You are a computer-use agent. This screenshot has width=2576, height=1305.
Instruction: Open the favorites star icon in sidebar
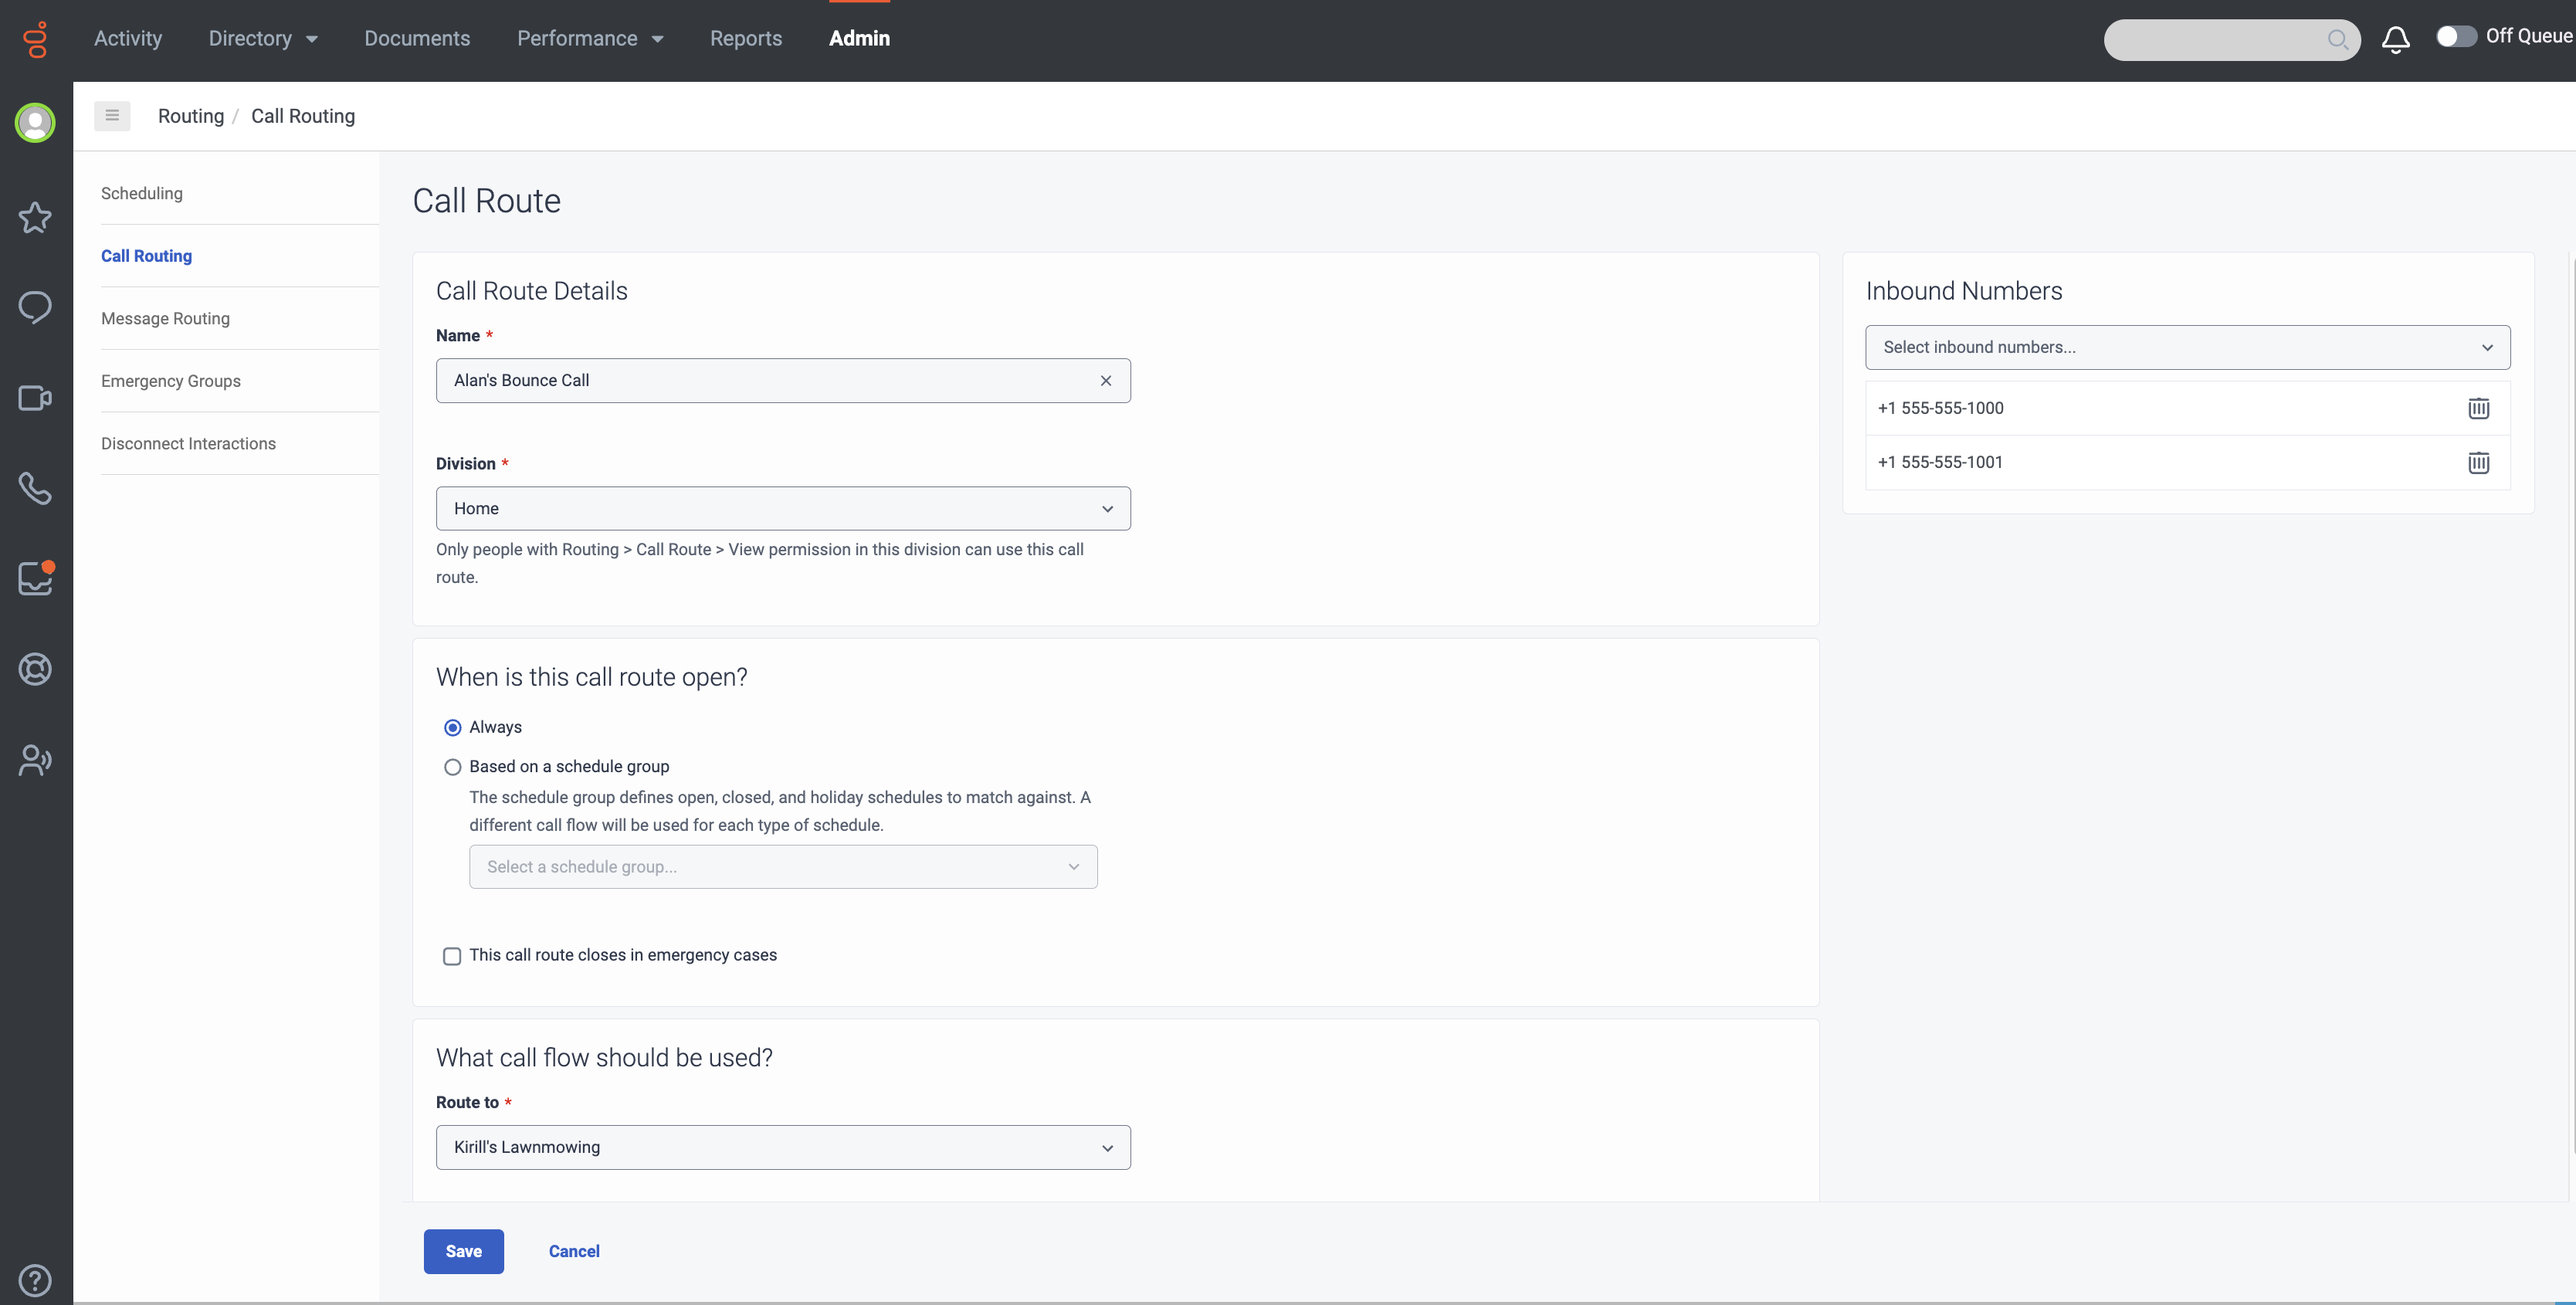(35, 218)
